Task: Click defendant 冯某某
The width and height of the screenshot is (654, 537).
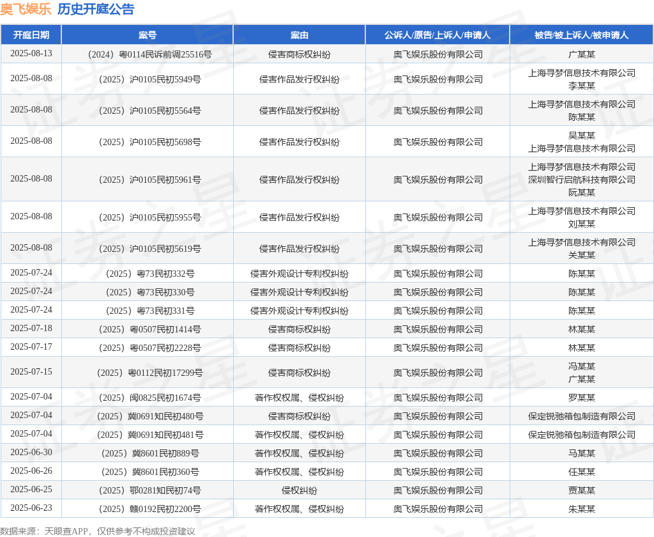Action: tap(581, 366)
